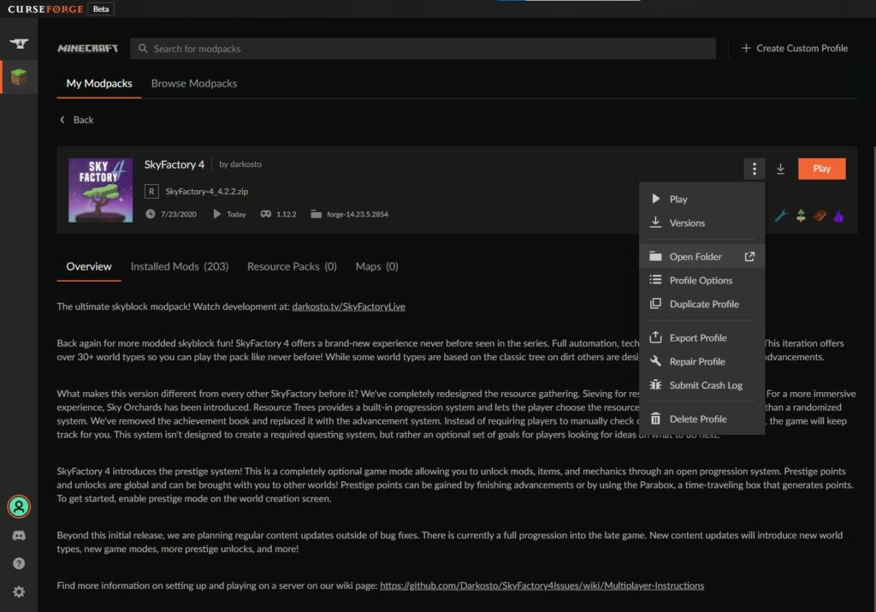The height and width of the screenshot is (612, 876).
Task: Click the 'Today' last played text
Action: pos(236,214)
